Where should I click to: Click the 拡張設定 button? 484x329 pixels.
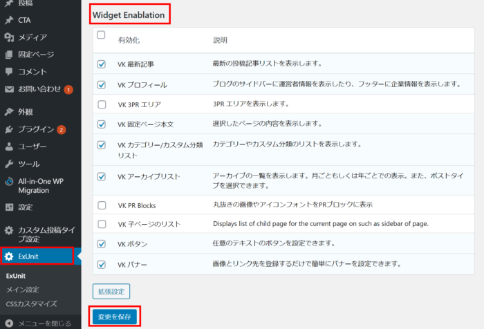coord(111,292)
